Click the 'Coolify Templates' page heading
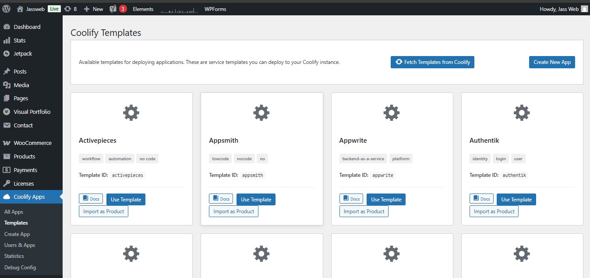The width and height of the screenshot is (590, 278). click(x=106, y=32)
